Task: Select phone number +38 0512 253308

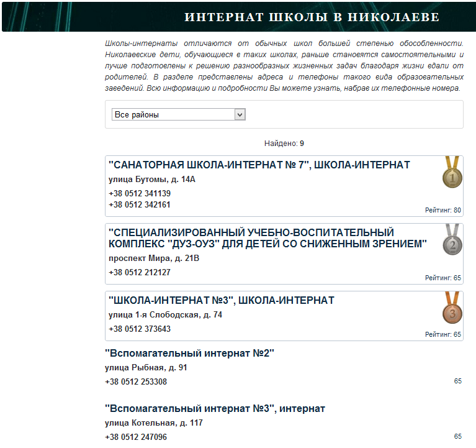Action: click(136, 382)
